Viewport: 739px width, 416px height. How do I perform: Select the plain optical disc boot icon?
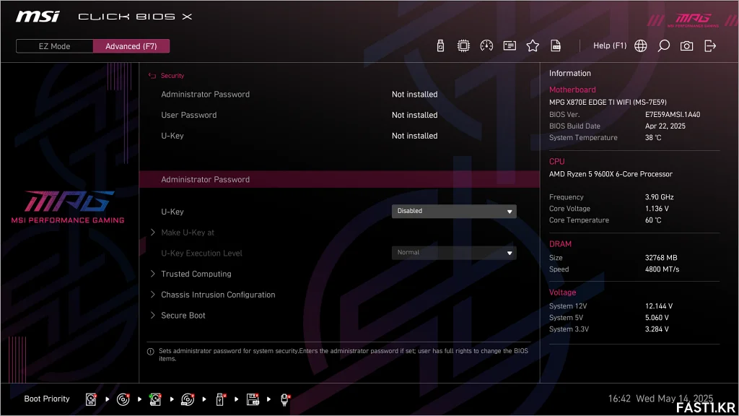coord(123,399)
